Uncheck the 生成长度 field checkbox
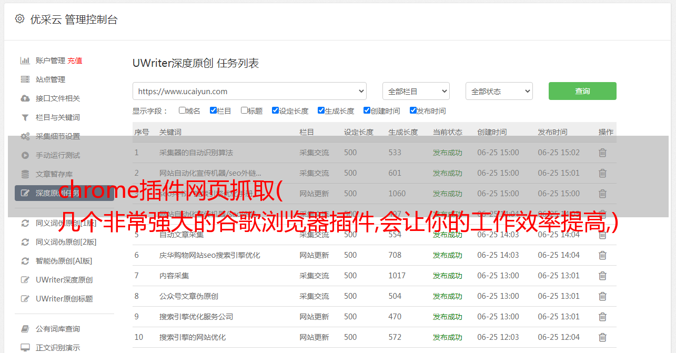Screen dimensions: 676x353 tap(321, 110)
